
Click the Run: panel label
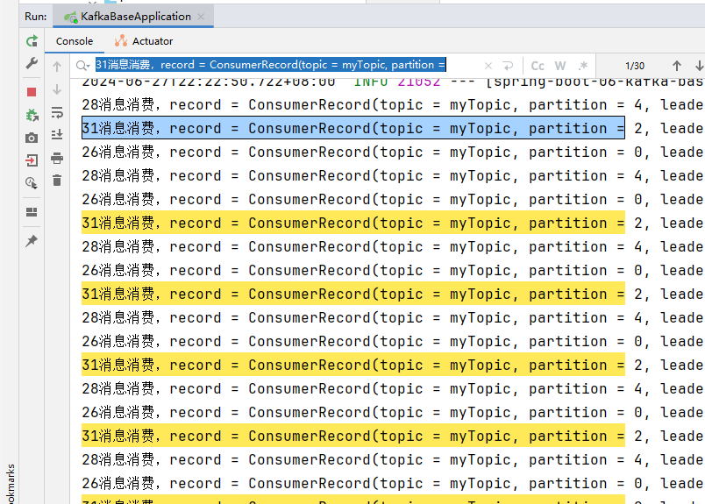[x=36, y=17]
